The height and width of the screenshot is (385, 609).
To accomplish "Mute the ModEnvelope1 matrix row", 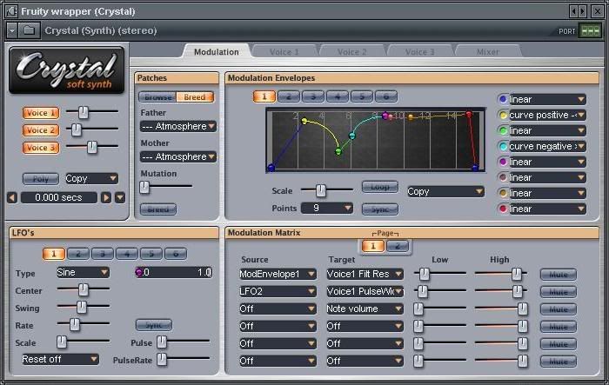I will click(559, 275).
